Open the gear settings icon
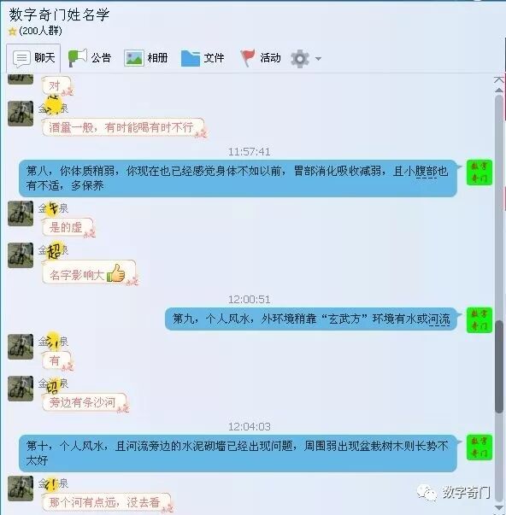 click(299, 58)
